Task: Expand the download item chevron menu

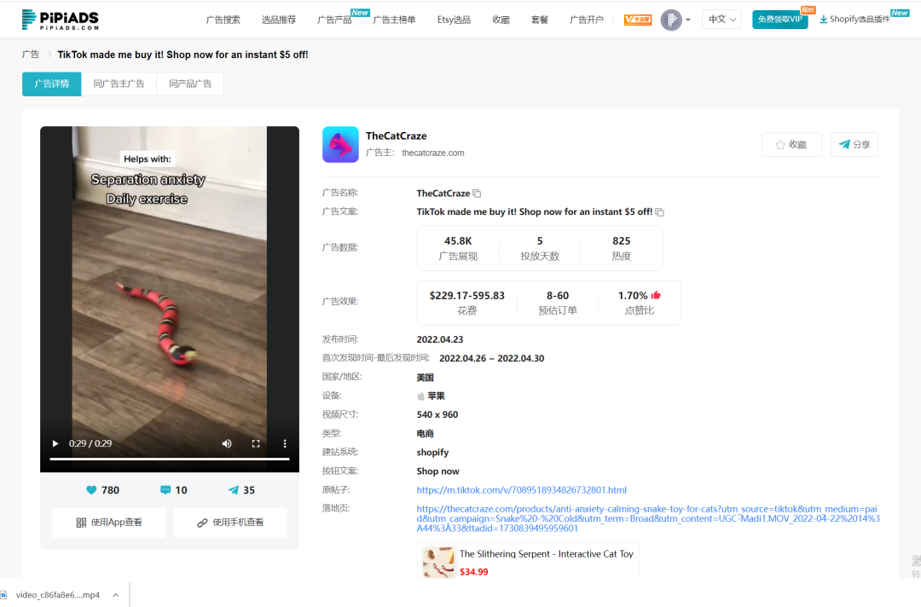Action: (x=116, y=595)
